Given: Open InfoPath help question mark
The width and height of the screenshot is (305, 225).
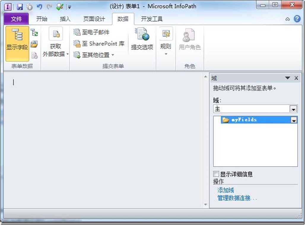Looking at the screenshot, I should [297, 19].
